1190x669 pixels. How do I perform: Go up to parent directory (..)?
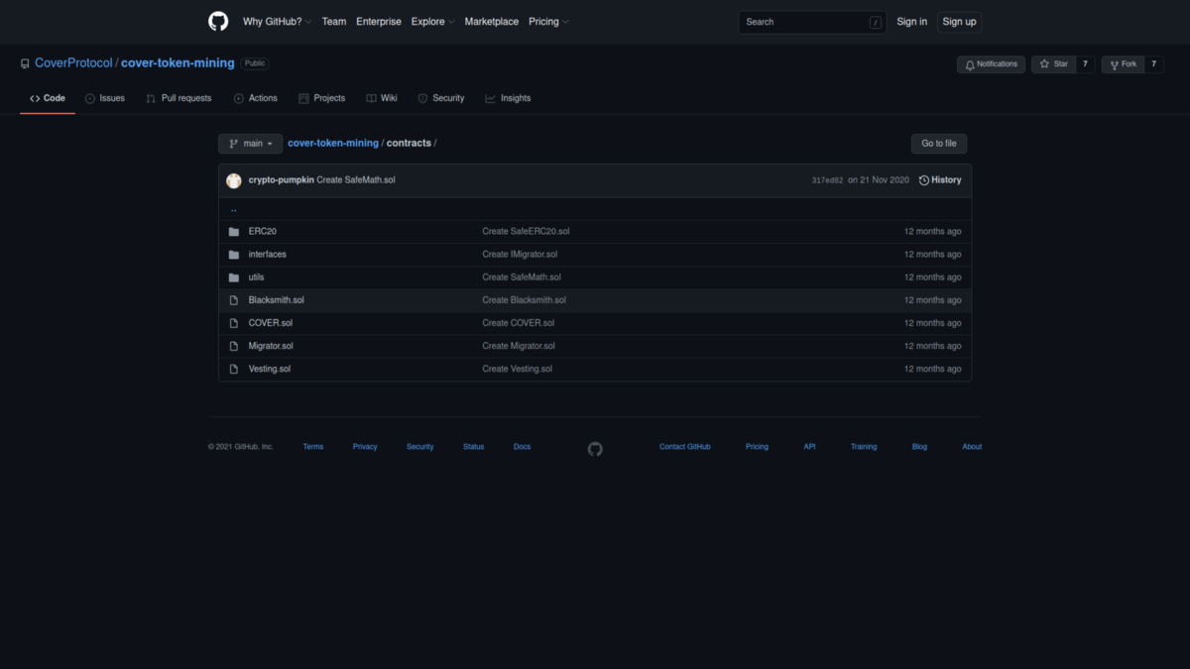point(234,209)
